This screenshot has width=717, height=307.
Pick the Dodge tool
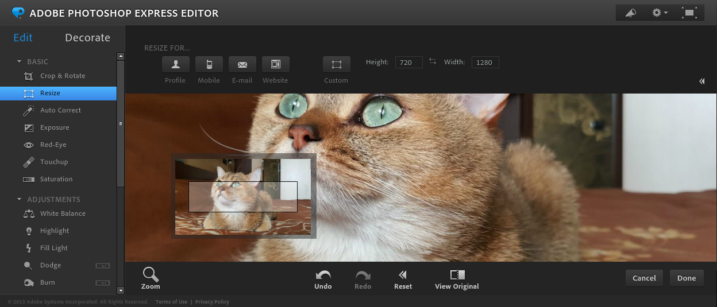coord(58,265)
